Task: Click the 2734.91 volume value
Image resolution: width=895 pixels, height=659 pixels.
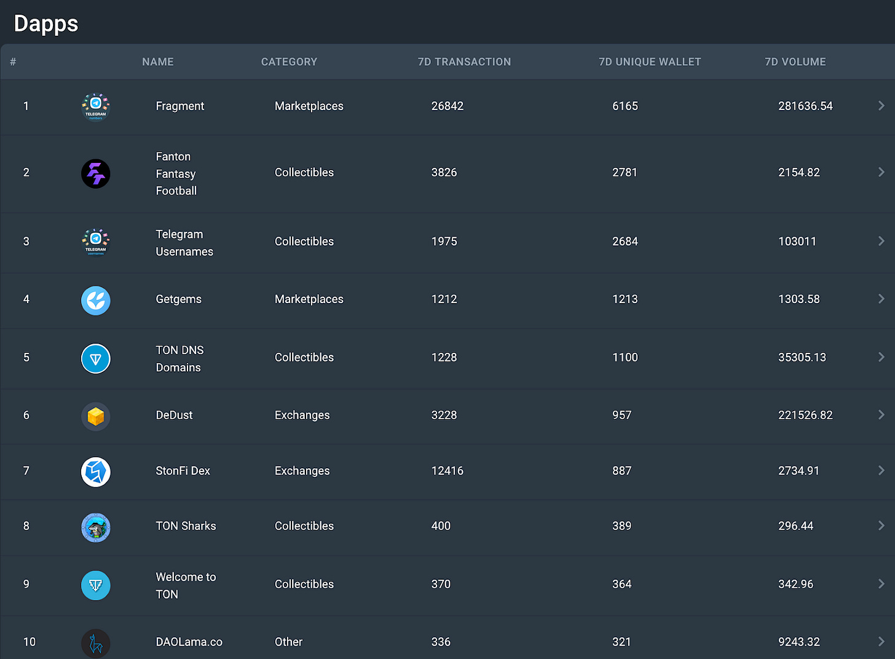Action: 799,470
